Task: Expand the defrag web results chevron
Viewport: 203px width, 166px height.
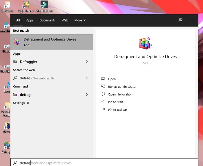Action: (x=87, y=78)
